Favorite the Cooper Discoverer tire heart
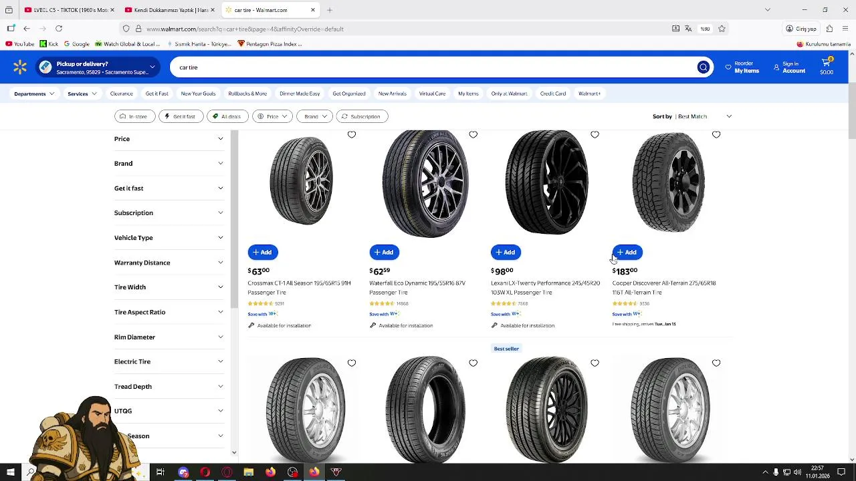Image resolution: width=856 pixels, height=481 pixels. click(716, 134)
